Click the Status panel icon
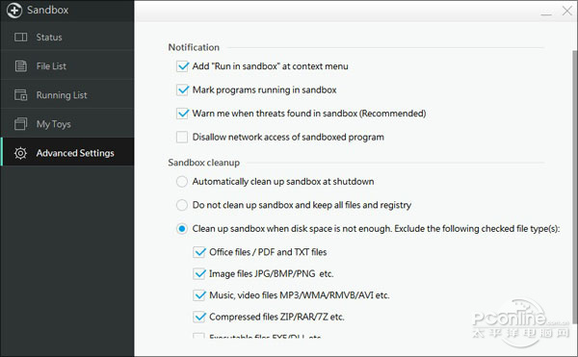The height and width of the screenshot is (357, 578). (x=20, y=37)
